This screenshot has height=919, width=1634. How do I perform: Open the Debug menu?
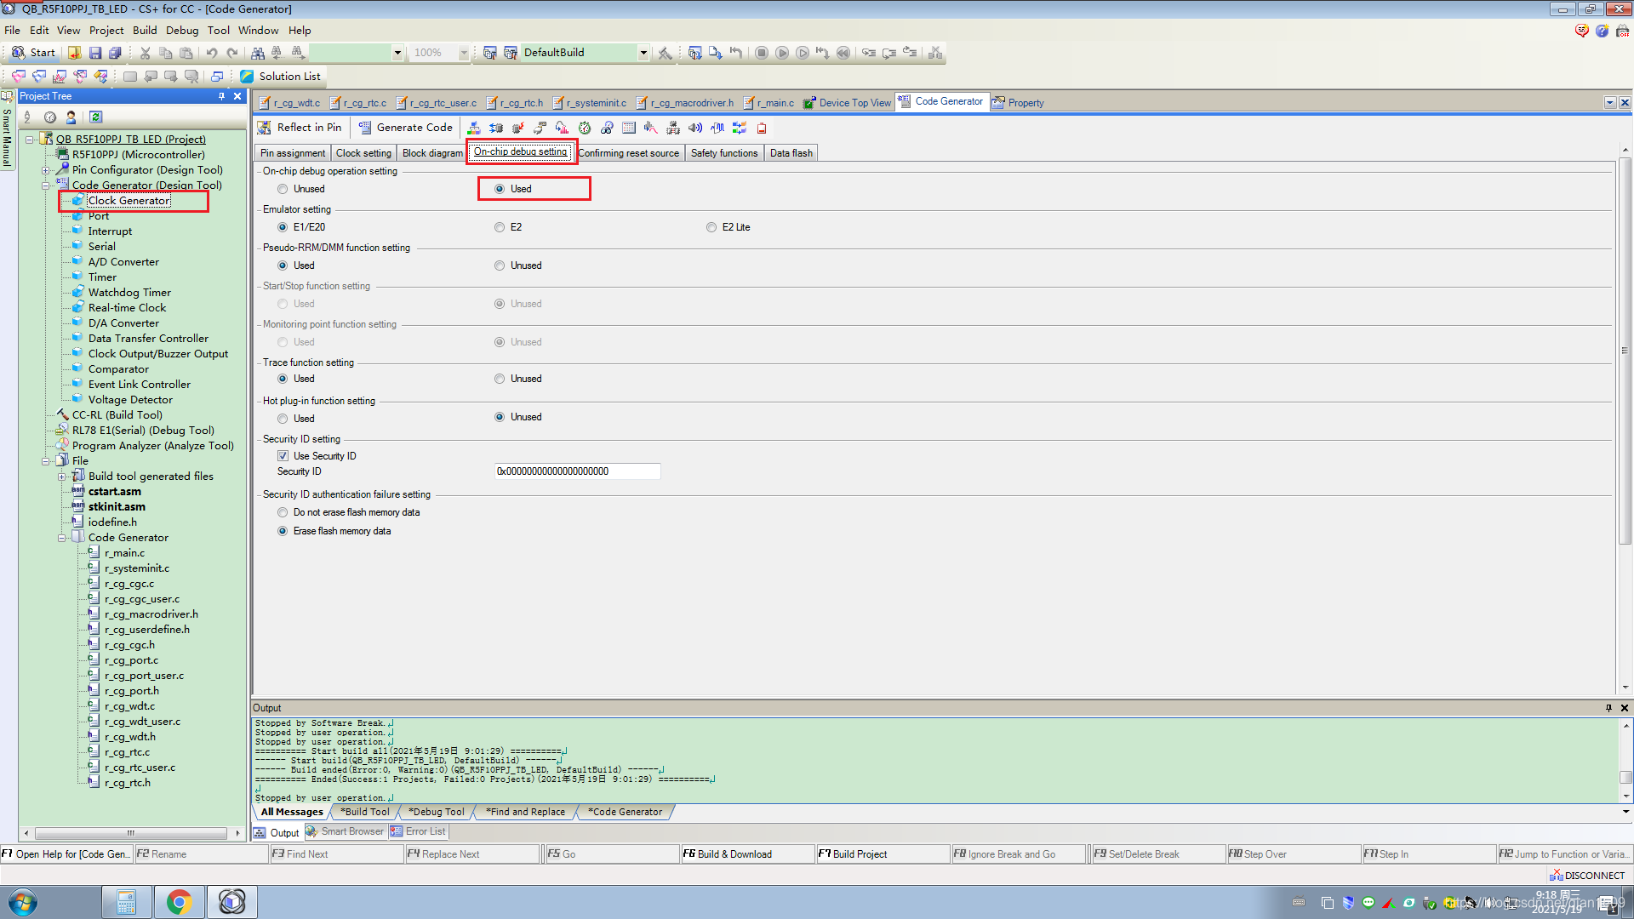[x=182, y=30]
